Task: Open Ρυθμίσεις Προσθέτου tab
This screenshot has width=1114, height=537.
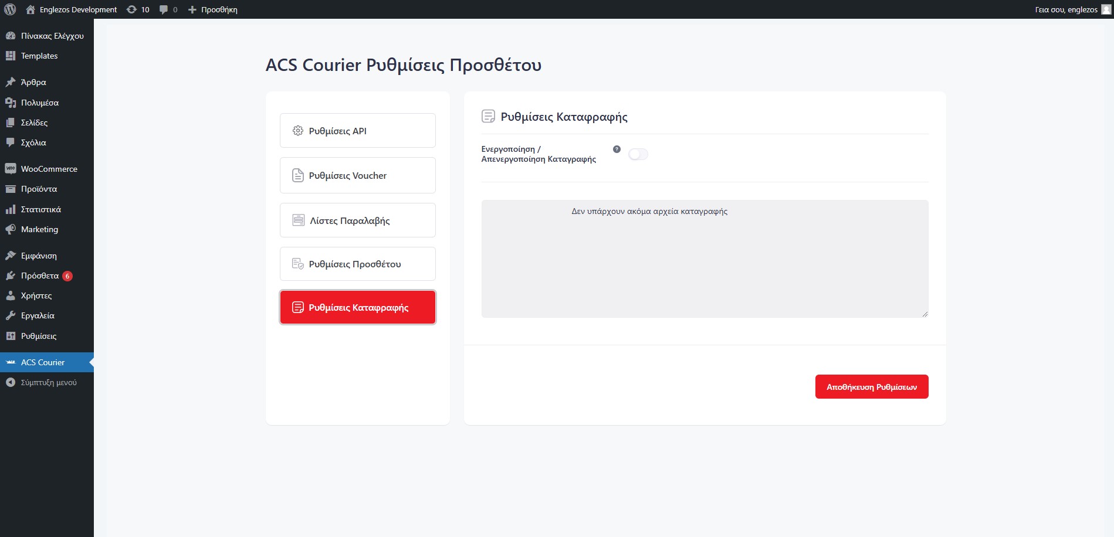Action: pyautogui.click(x=357, y=264)
